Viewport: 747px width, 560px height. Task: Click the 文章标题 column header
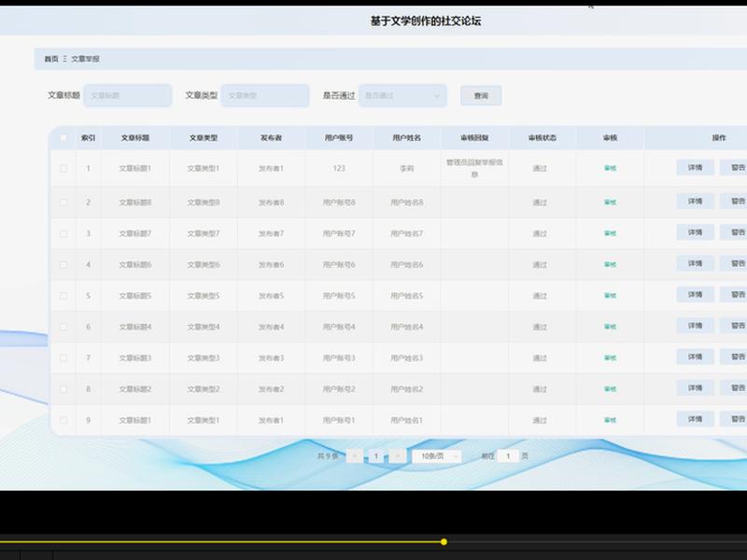tap(135, 138)
